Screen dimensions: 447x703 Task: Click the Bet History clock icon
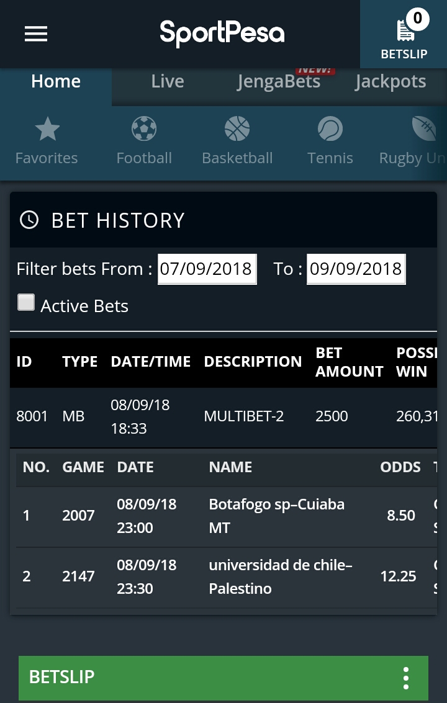(29, 220)
